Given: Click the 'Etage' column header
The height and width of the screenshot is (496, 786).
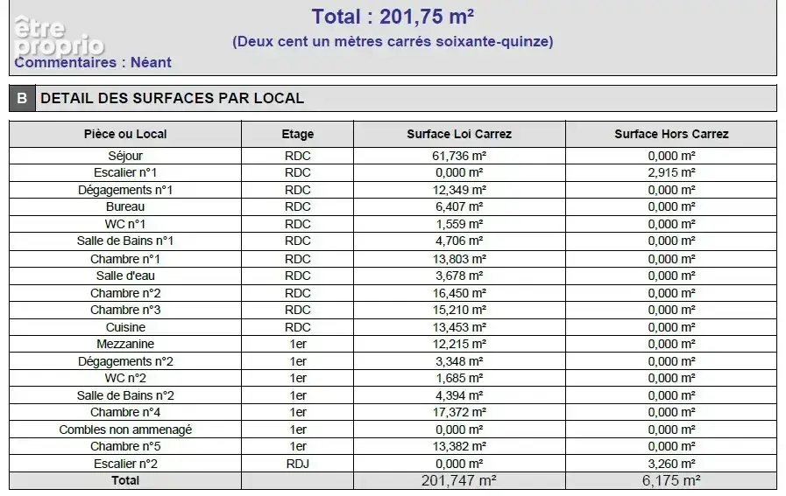Looking at the screenshot, I should point(298,134).
